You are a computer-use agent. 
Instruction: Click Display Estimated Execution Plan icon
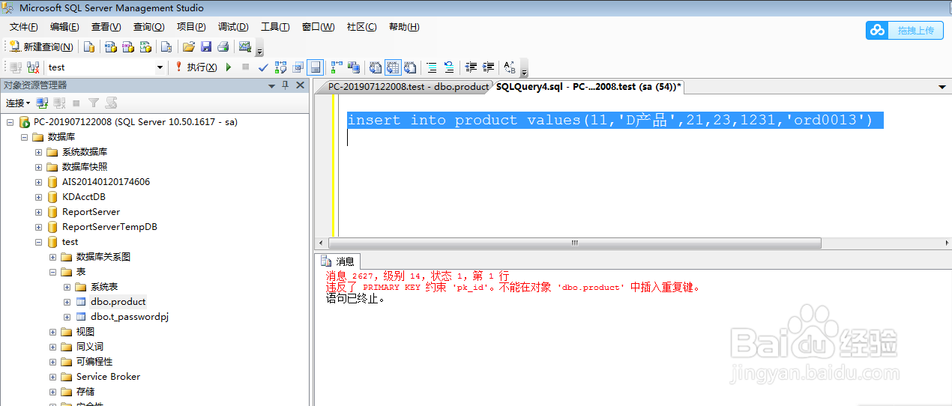click(281, 67)
